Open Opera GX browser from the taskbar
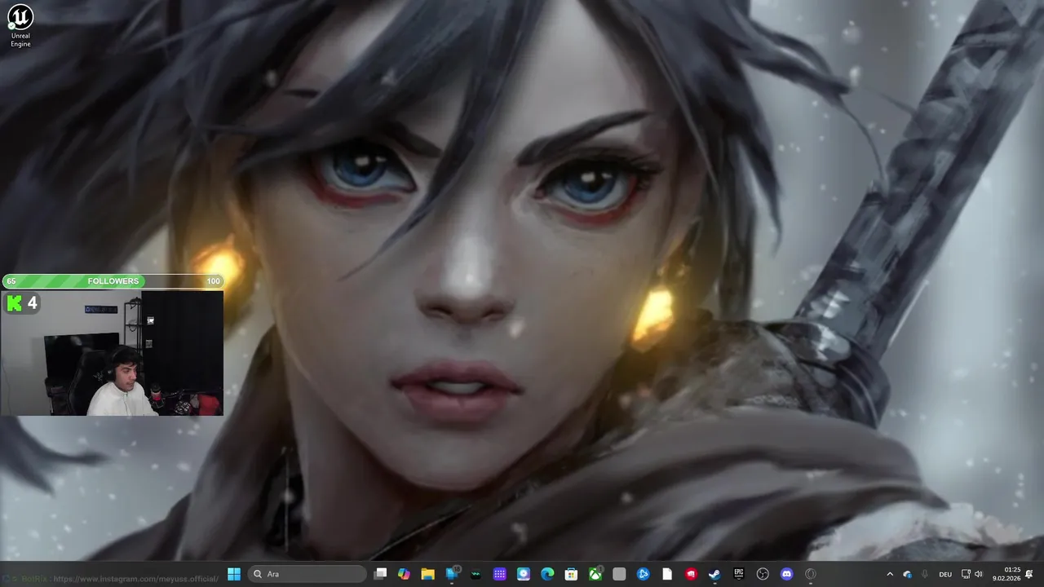Viewport: 1044px width, 587px height. pos(810,574)
